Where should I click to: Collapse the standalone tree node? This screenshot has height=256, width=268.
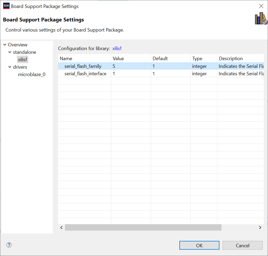tap(10, 52)
